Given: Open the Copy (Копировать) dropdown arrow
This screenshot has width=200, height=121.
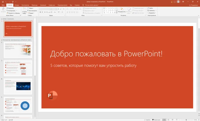Looking at the screenshot, I should (17, 11).
